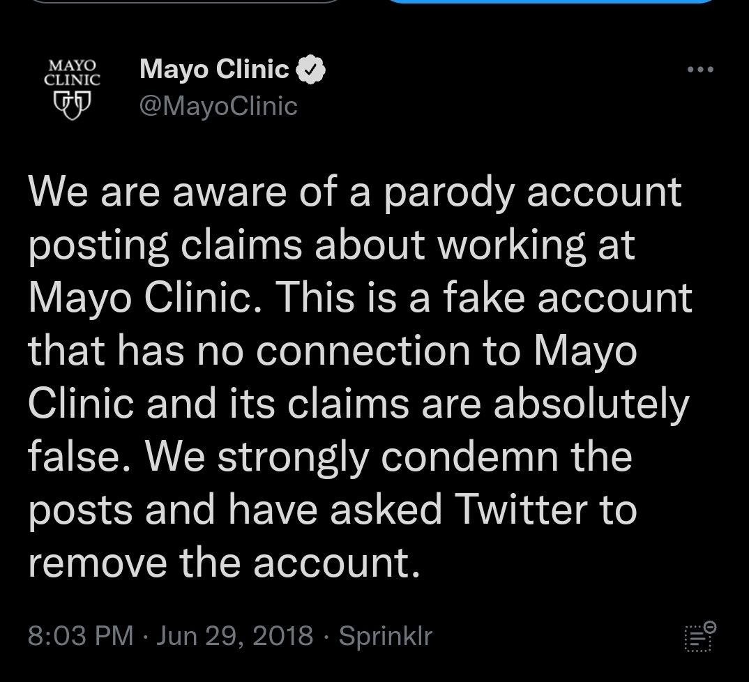Viewport: 749px width, 682px height.
Task: Click the MAYO CLINIC text in the avatar
Action: (72, 73)
